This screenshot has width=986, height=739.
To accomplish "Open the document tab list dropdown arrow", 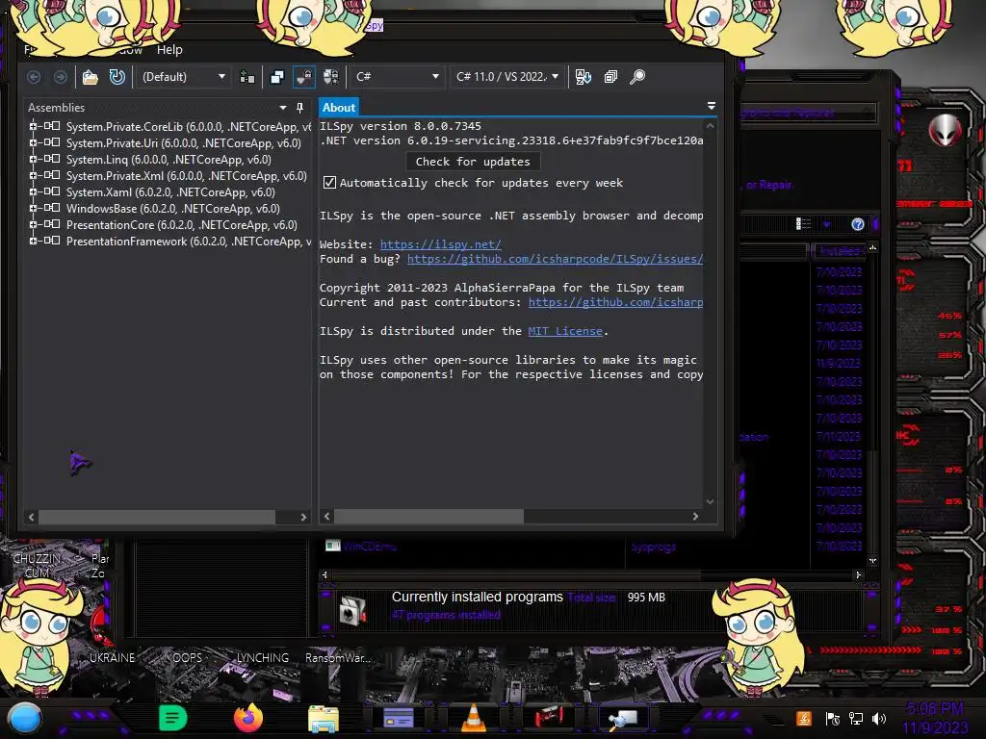I will tap(712, 106).
